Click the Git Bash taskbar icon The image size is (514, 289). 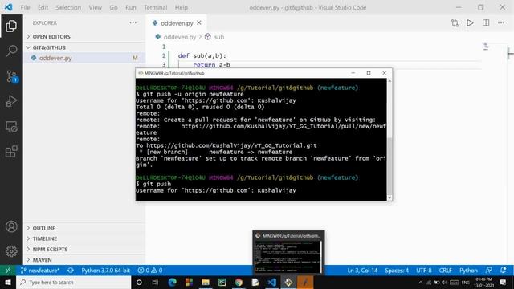coord(288,282)
